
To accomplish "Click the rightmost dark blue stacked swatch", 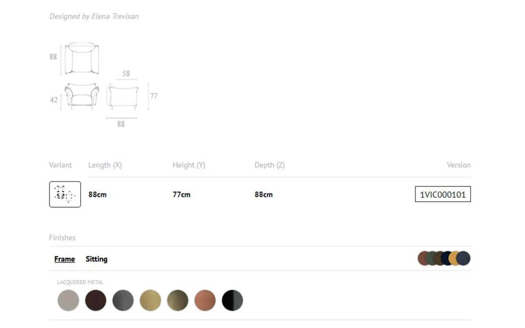I will (464, 258).
